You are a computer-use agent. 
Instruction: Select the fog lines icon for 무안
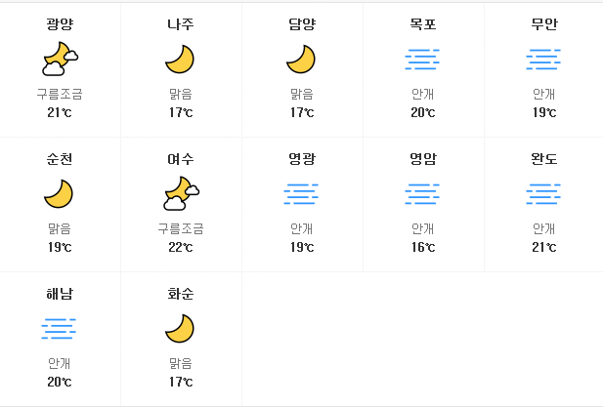[x=543, y=60]
